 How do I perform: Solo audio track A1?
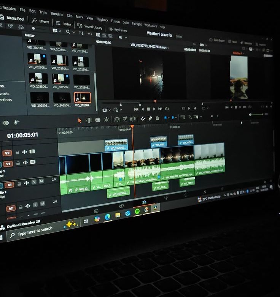coord(34,182)
